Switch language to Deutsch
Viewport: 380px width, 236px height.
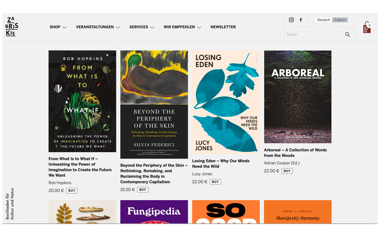[324, 20]
